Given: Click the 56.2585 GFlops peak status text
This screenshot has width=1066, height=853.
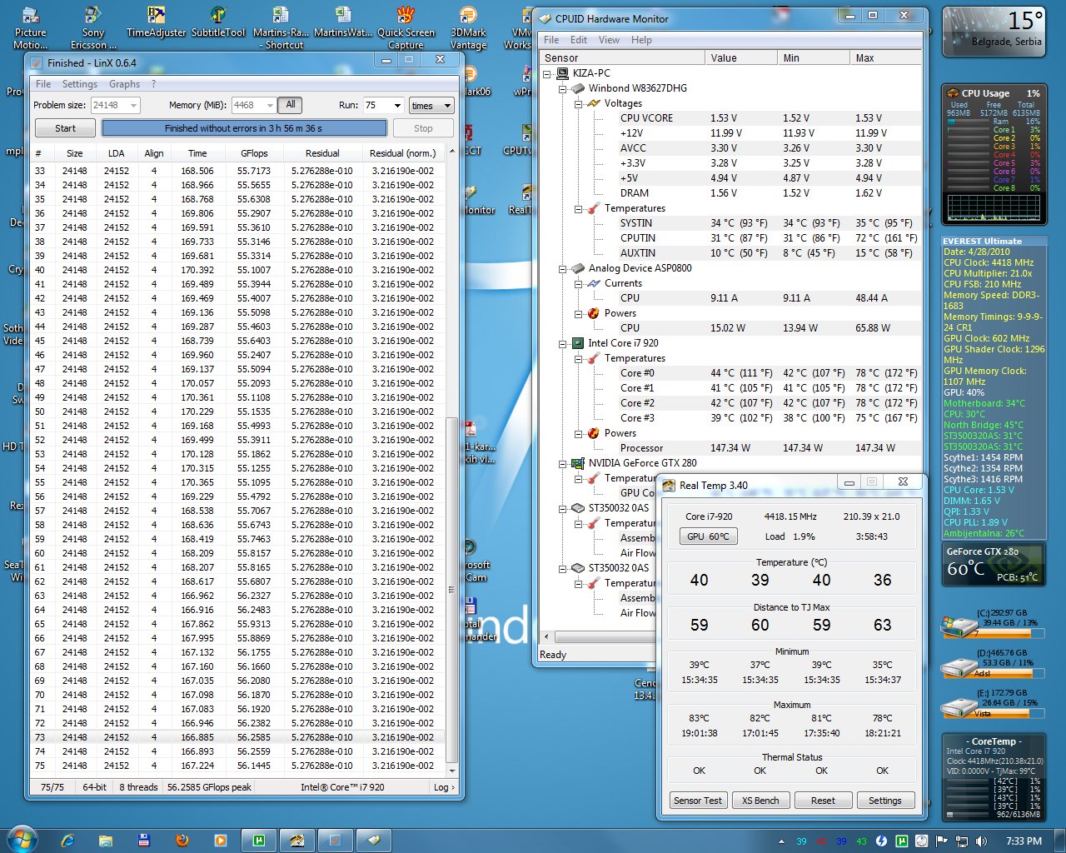Looking at the screenshot, I should (x=209, y=787).
